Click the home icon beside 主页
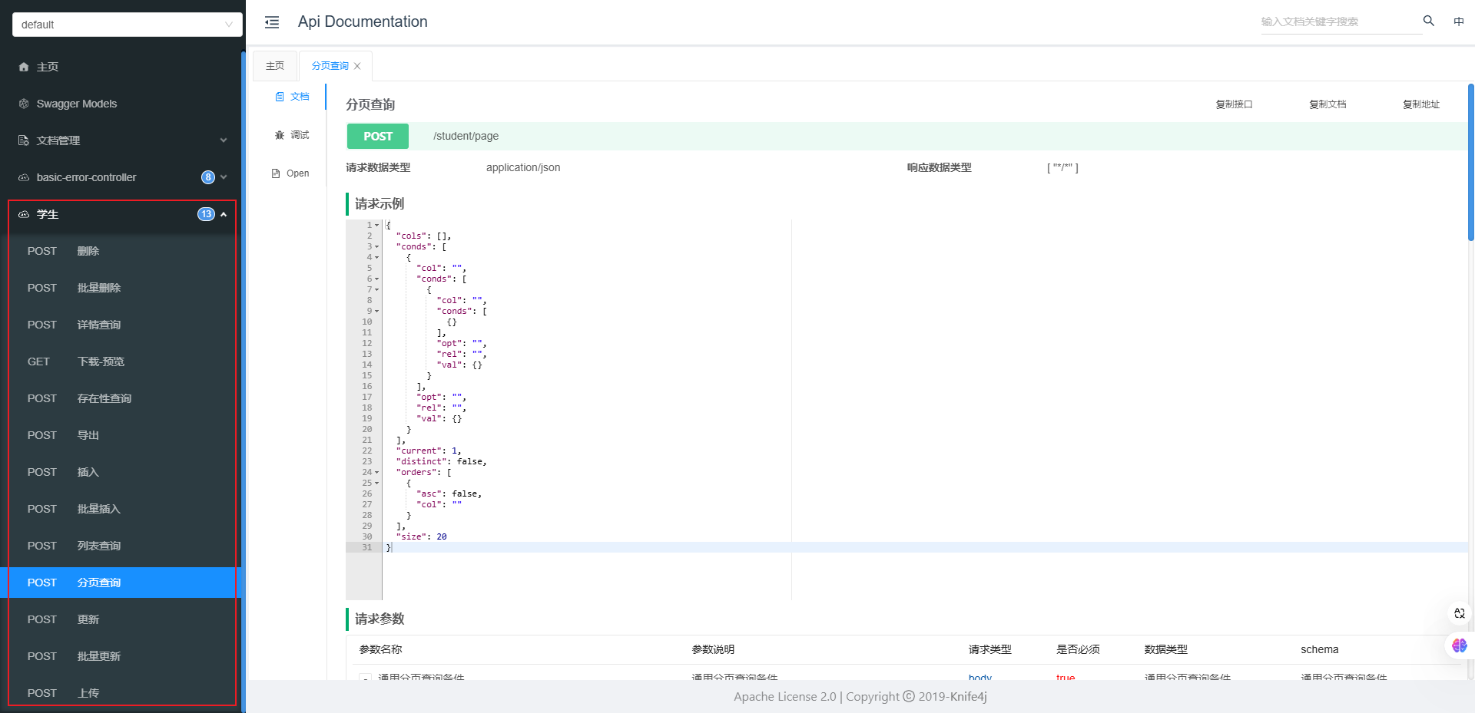 point(24,67)
